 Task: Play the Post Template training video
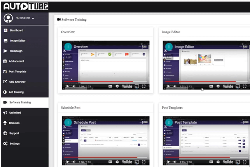[168, 162]
